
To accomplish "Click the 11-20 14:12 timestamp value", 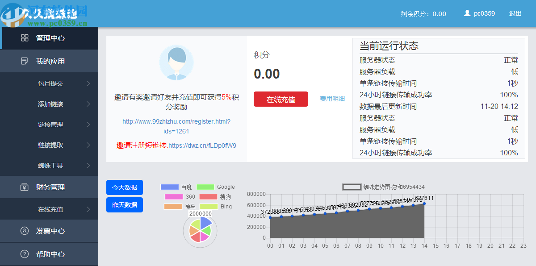I will (x=499, y=106).
